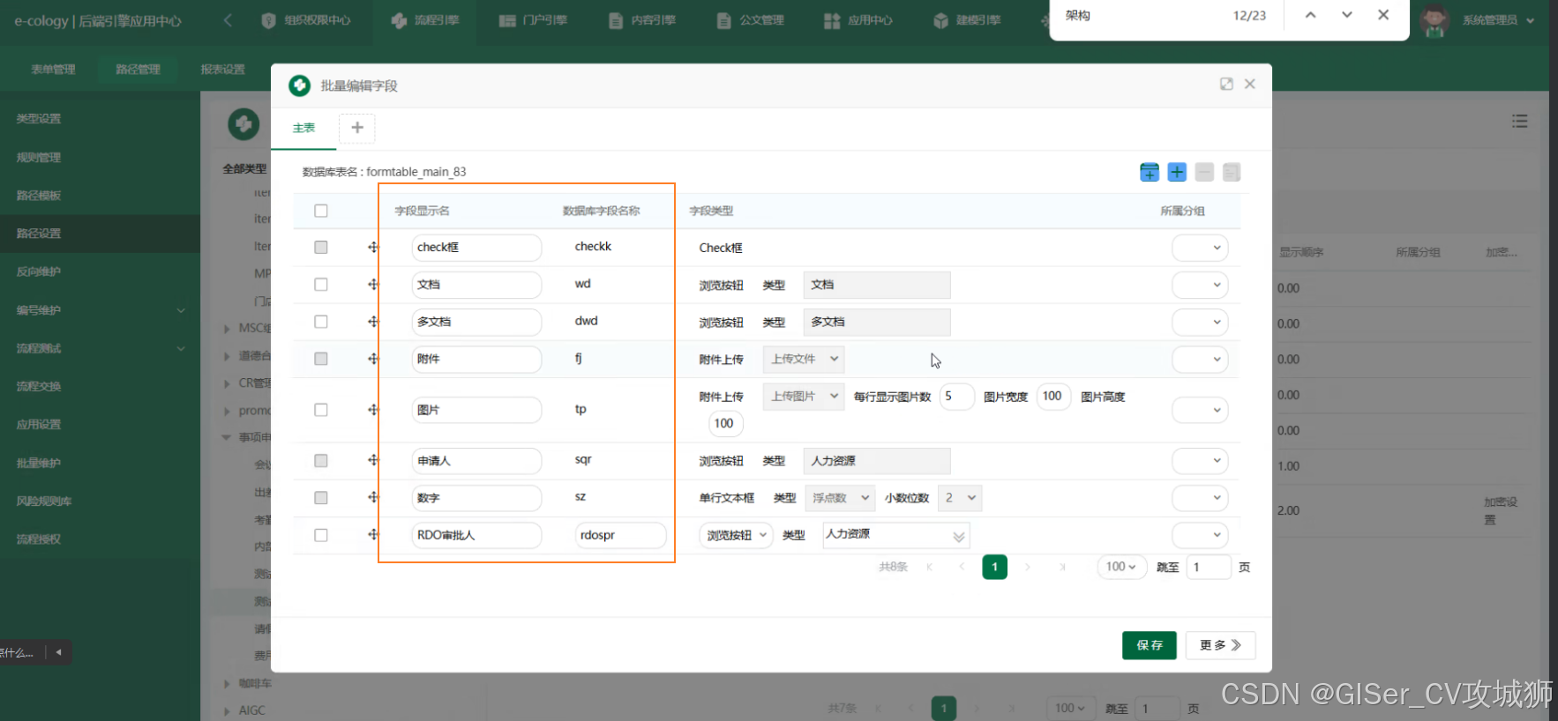
Task: Go to the last page in dialog pagination
Action: (x=1062, y=567)
